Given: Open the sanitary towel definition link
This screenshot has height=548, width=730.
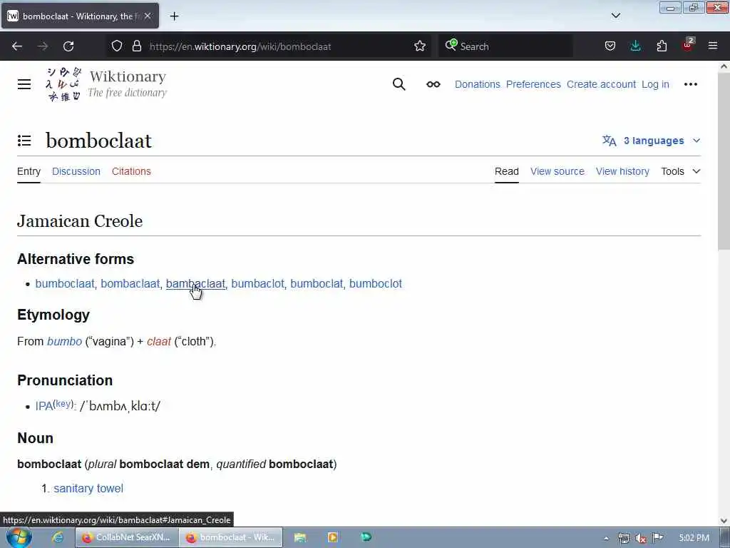Looking at the screenshot, I should point(88,488).
